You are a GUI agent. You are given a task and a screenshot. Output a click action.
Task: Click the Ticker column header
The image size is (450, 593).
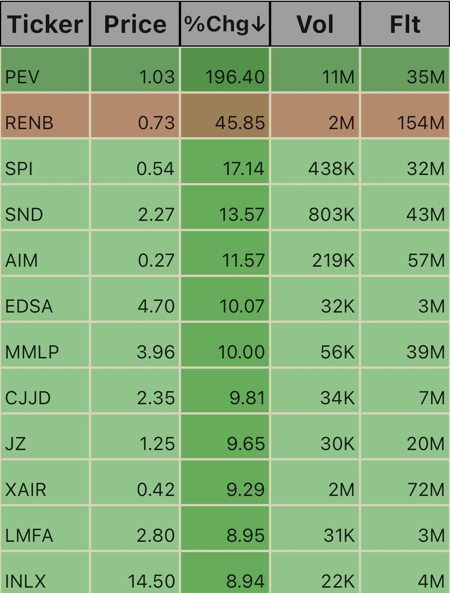point(45,24)
